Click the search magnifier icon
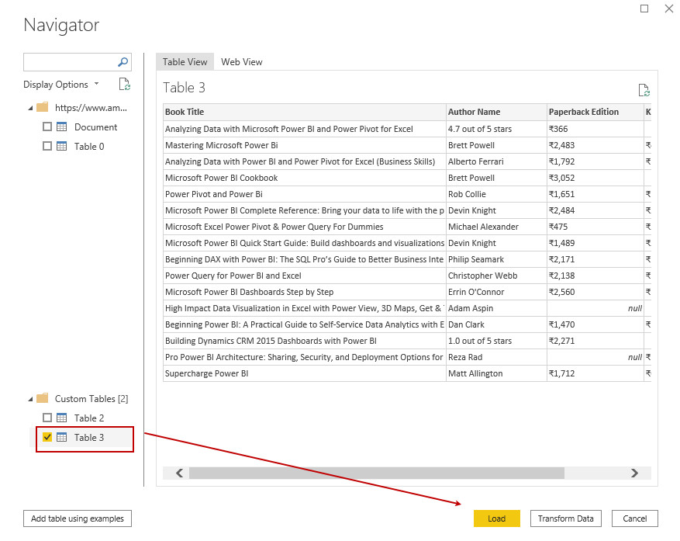 (x=123, y=61)
